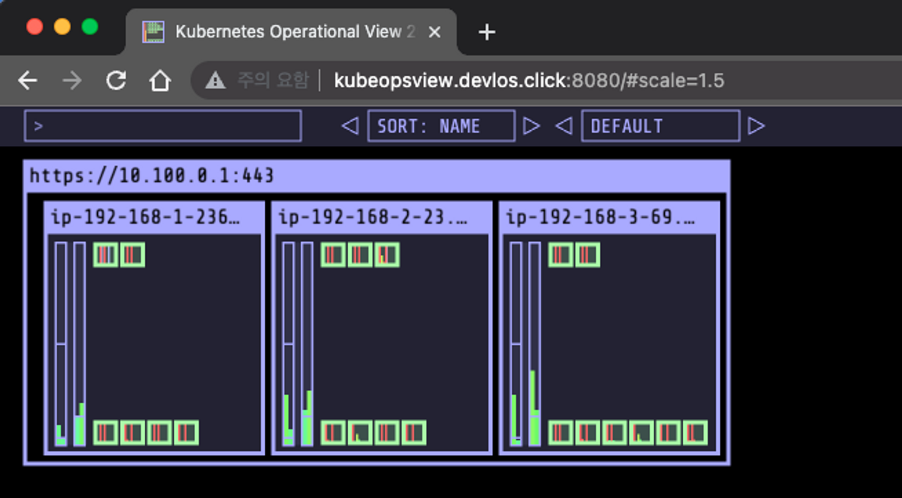Click the browser forward arrow
This screenshot has width=902, height=498.
point(72,81)
